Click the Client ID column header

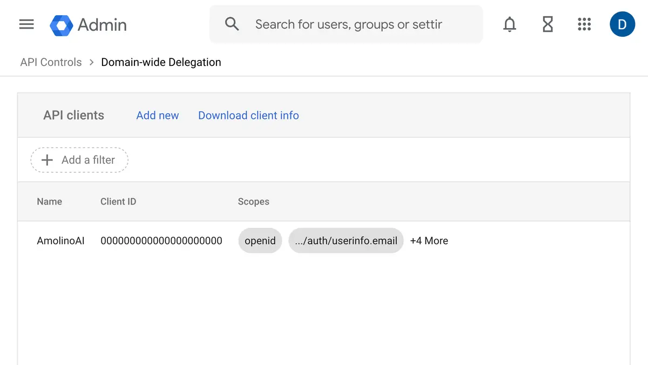click(118, 201)
